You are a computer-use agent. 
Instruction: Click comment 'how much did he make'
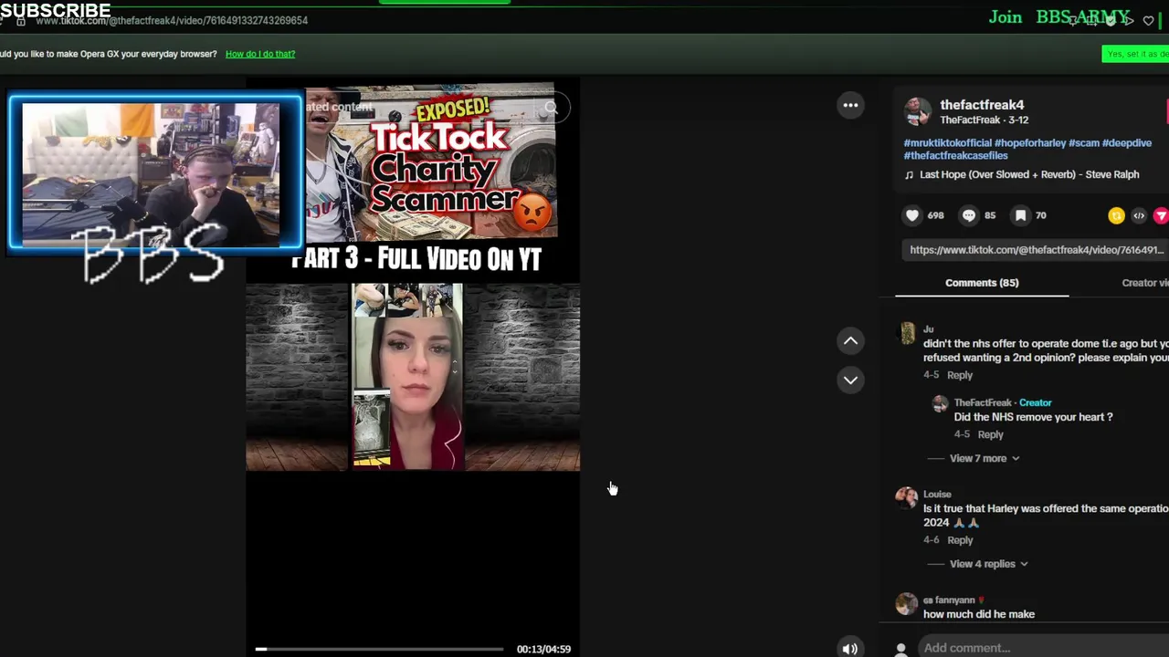click(979, 614)
